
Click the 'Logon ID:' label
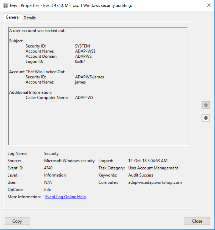click(34, 62)
